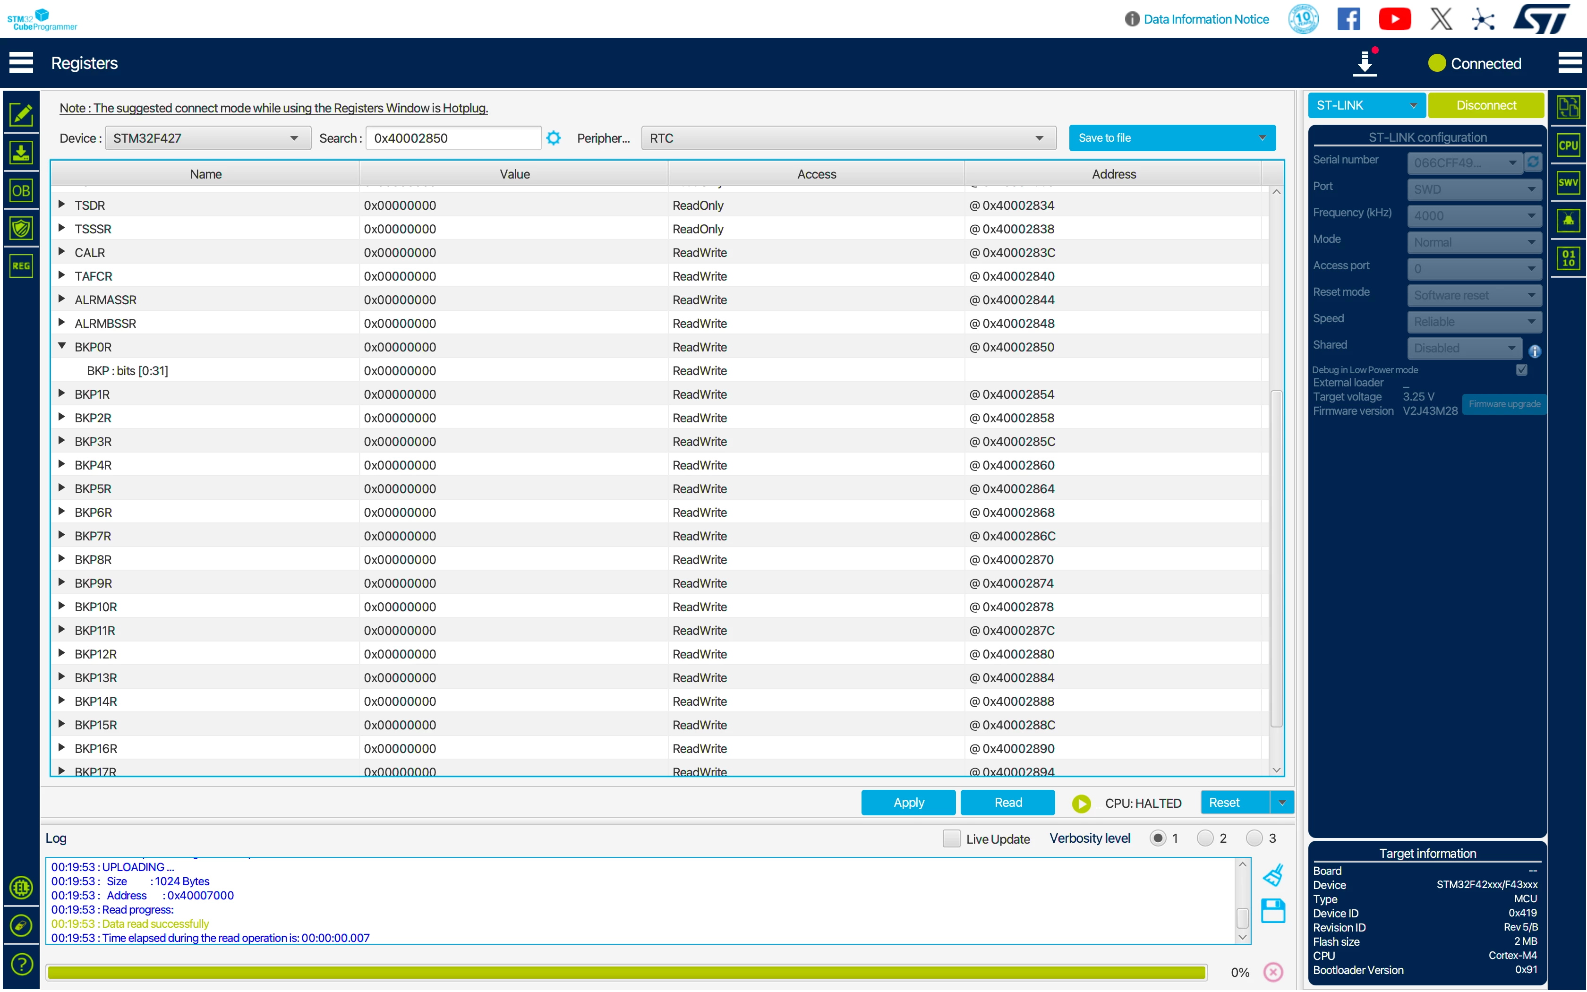Select the REG registers sidebar icon
Image resolution: width=1587 pixels, height=992 pixels.
[x=21, y=265]
